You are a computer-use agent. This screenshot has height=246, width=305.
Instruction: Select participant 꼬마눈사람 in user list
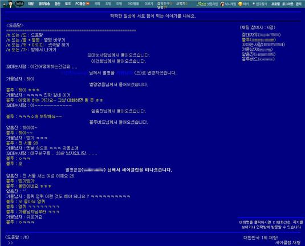pos(263,45)
